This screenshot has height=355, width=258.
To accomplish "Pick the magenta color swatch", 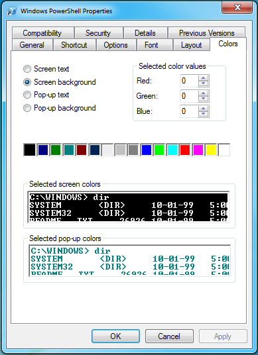I will 198,150.
